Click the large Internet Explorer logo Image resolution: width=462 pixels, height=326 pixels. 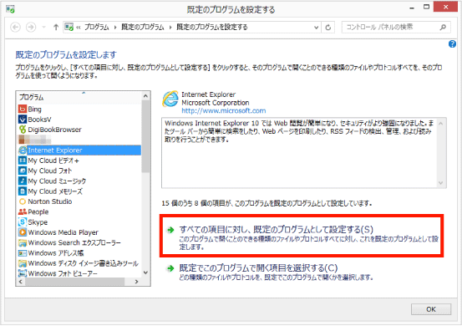pyautogui.click(x=170, y=99)
